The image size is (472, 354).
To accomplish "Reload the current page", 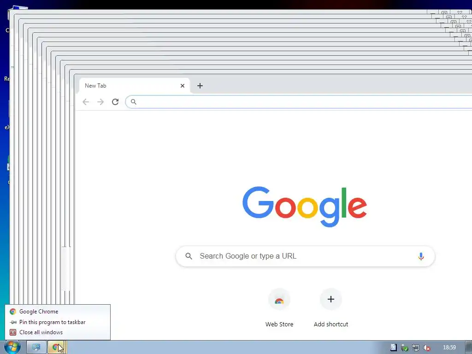I will coord(115,102).
